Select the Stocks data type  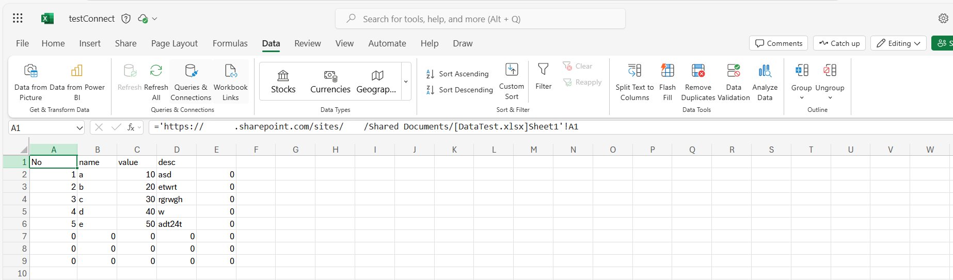click(x=283, y=81)
